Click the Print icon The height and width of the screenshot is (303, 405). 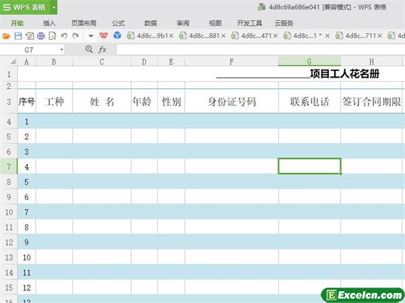(41, 35)
